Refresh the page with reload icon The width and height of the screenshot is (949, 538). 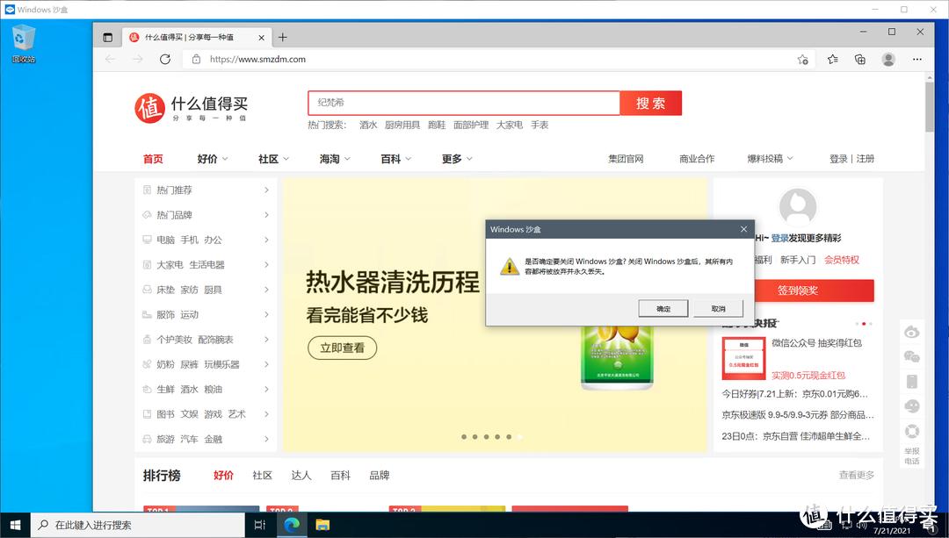(x=166, y=59)
